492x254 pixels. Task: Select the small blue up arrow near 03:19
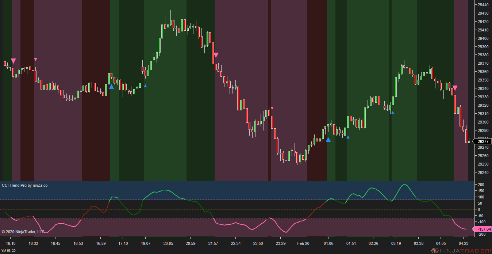pos(393,112)
